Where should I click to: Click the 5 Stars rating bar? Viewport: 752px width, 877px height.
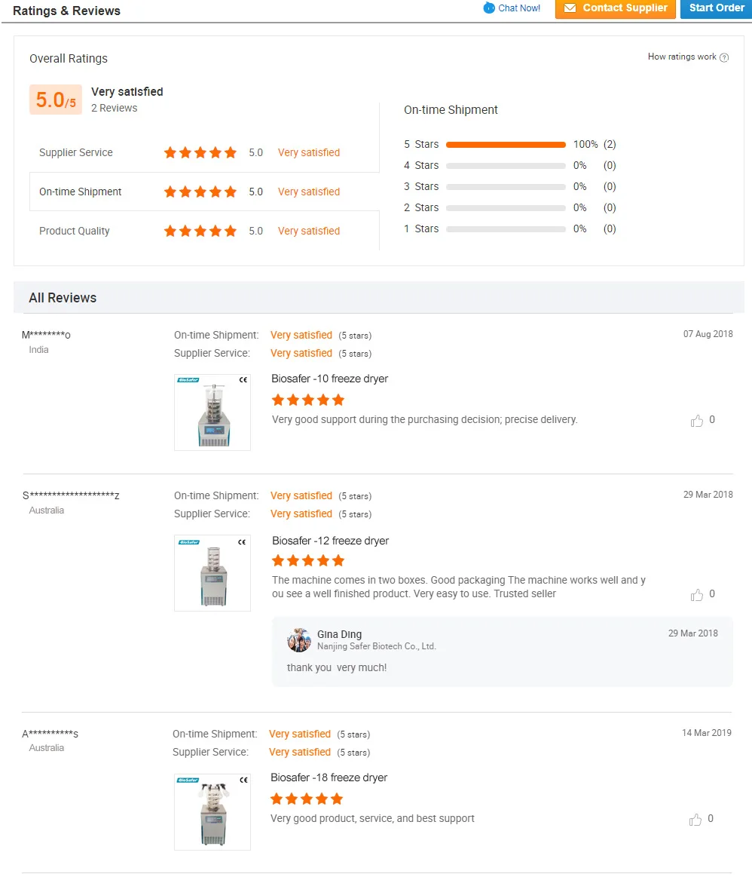click(x=506, y=144)
